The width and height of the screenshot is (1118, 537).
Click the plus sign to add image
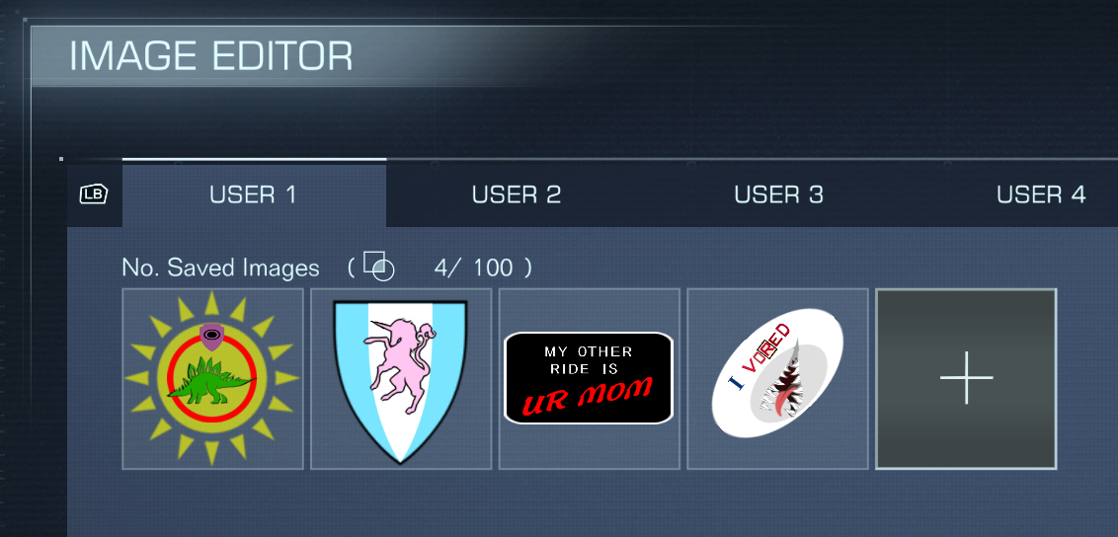coord(966,378)
